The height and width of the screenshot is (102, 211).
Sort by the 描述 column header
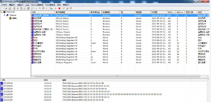coord(203,12)
